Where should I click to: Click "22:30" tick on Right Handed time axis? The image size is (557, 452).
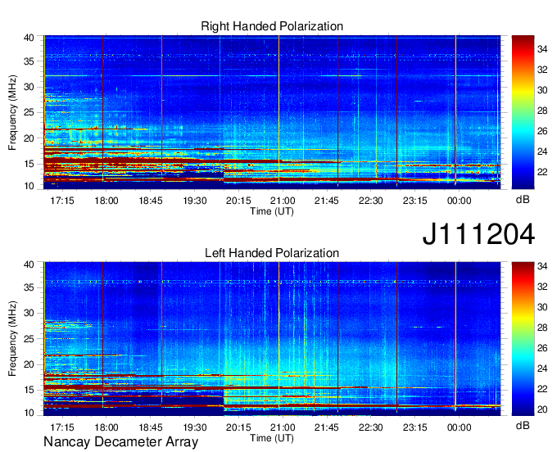point(371,201)
